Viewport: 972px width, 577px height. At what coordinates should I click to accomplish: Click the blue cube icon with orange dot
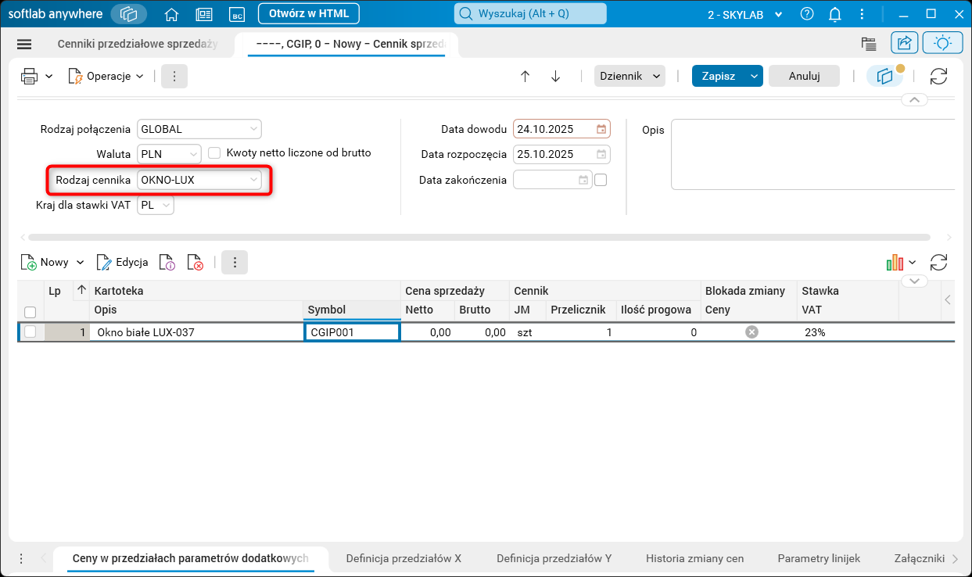pyautogui.click(x=885, y=76)
